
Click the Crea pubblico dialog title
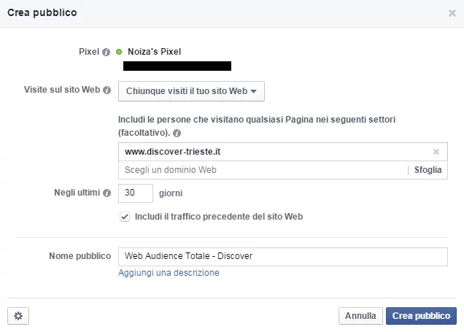pyautogui.click(x=42, y=12)
